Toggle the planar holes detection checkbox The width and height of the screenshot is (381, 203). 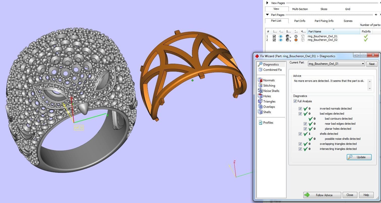click(x=305, y=129)
